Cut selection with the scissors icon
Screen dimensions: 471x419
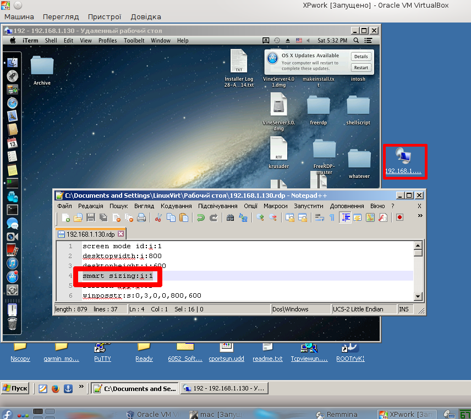click(x=158, y=217)
